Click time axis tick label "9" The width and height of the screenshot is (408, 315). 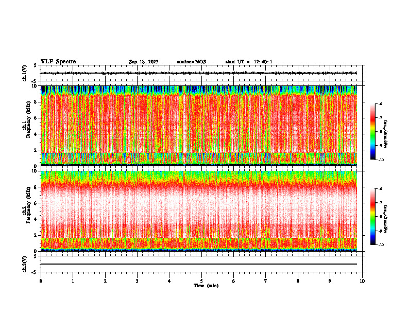pyautogui.click(x=330, y=281)
